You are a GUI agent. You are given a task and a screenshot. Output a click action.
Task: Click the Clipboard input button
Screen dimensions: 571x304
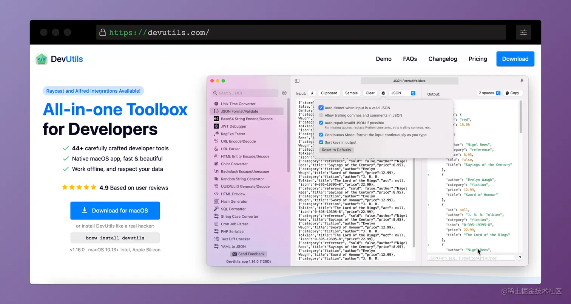[x=329, y=93]
